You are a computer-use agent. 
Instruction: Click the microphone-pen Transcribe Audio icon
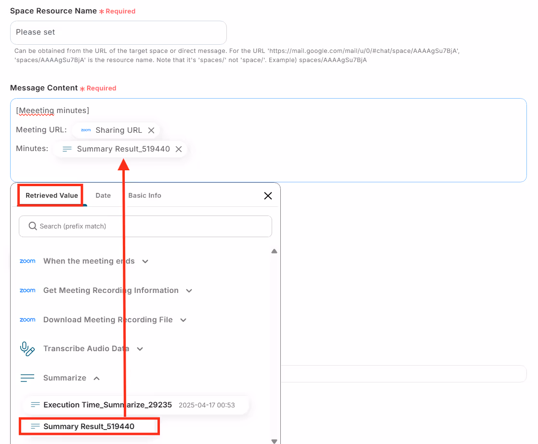27,349
